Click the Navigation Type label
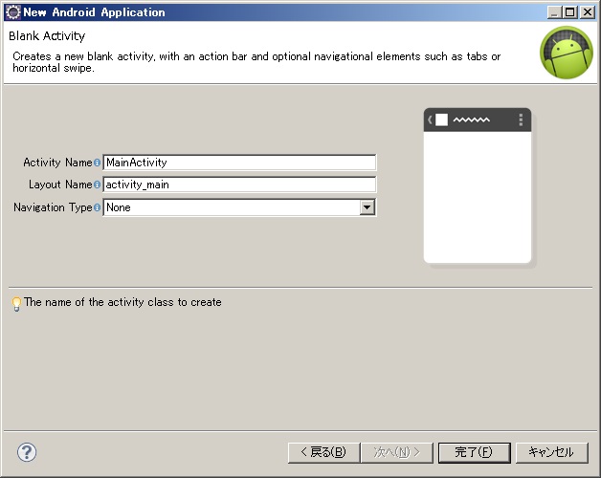Viewport: 601px width, 478px height. [x=53, y=207]
